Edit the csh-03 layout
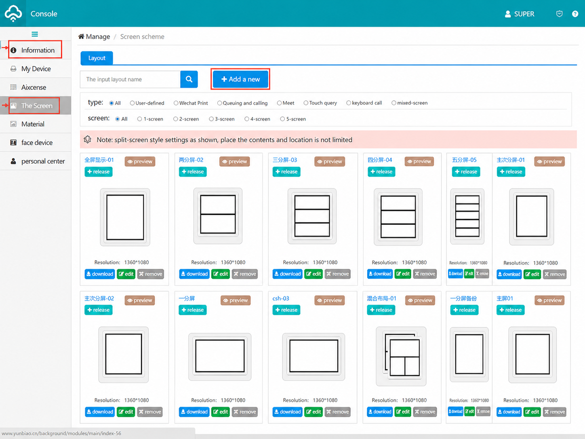 [314, 412]
